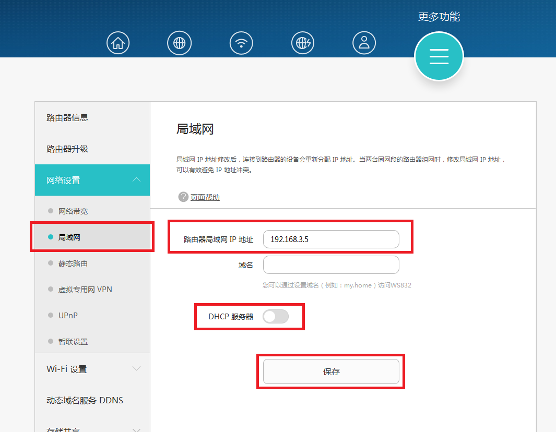Open the user account icon
Screen dimensions: 556x432
point(364,43)
